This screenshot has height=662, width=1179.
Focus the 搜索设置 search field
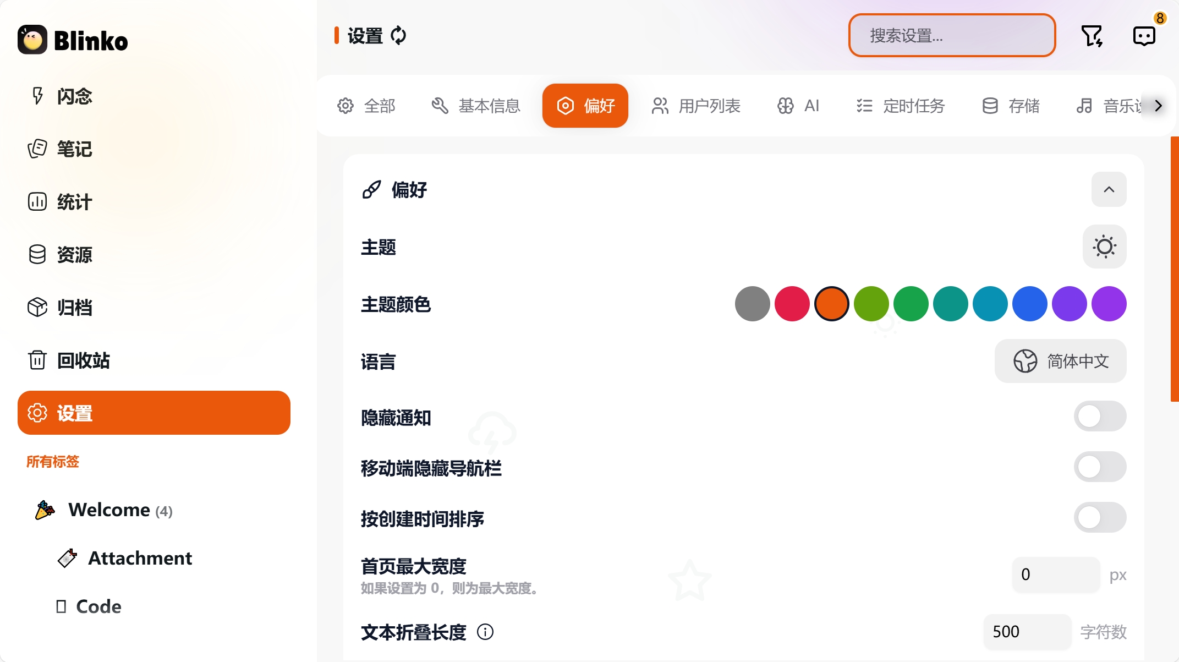952,36
